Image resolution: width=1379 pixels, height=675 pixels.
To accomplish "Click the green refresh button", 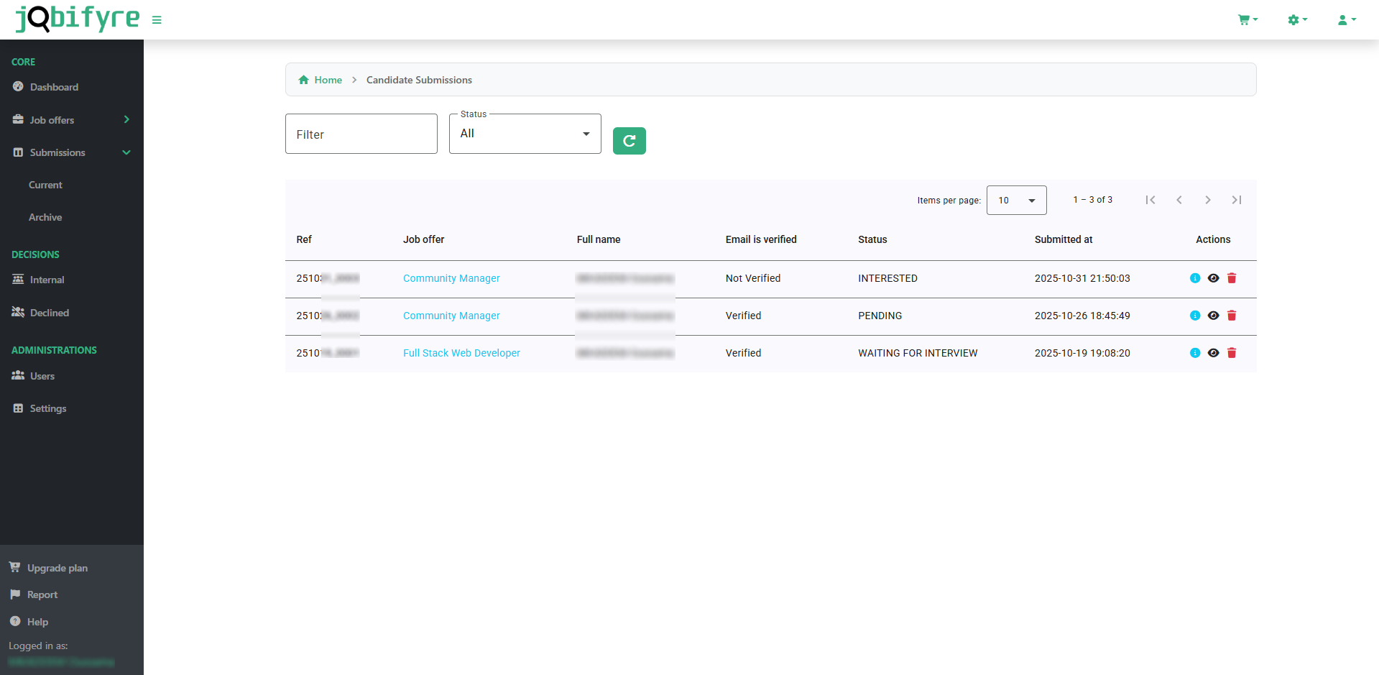I will [629, 141].
